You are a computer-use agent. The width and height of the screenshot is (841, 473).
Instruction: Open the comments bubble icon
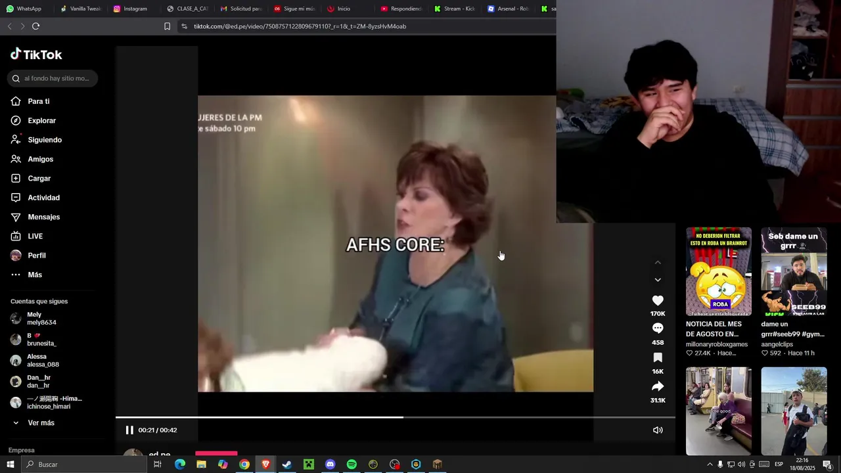point(658,328)
